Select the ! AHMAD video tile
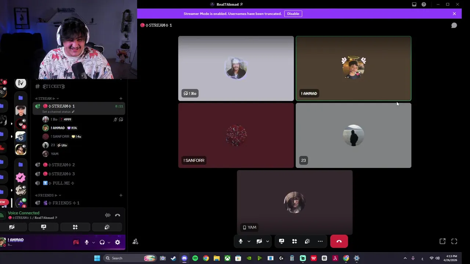 [x=353, y=68]
